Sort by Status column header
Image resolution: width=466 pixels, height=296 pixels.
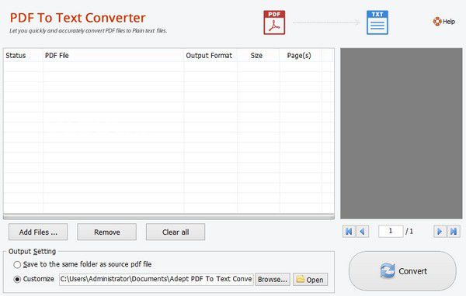(23, 56)
